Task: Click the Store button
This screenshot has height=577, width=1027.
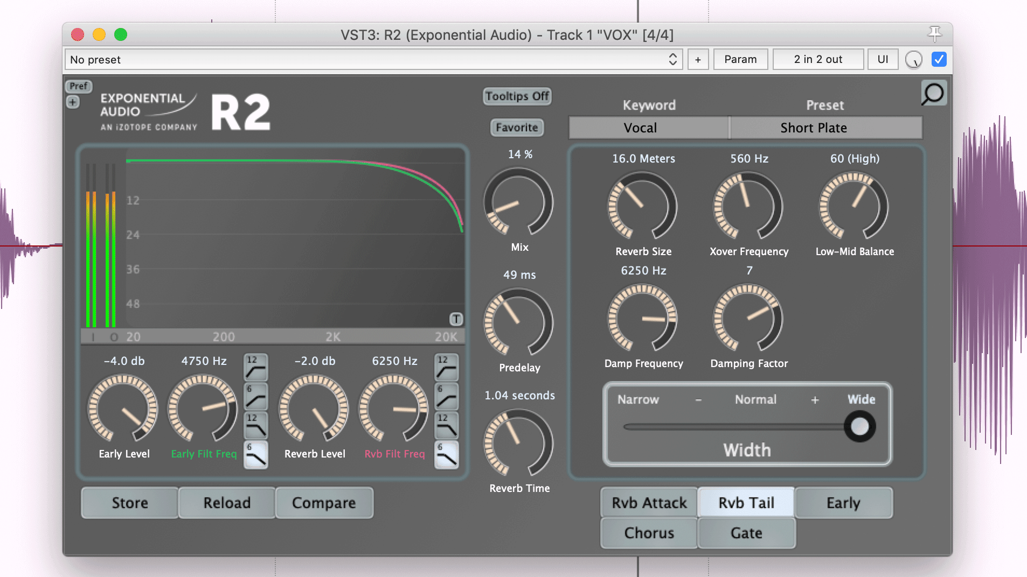Action: (130, 503)
